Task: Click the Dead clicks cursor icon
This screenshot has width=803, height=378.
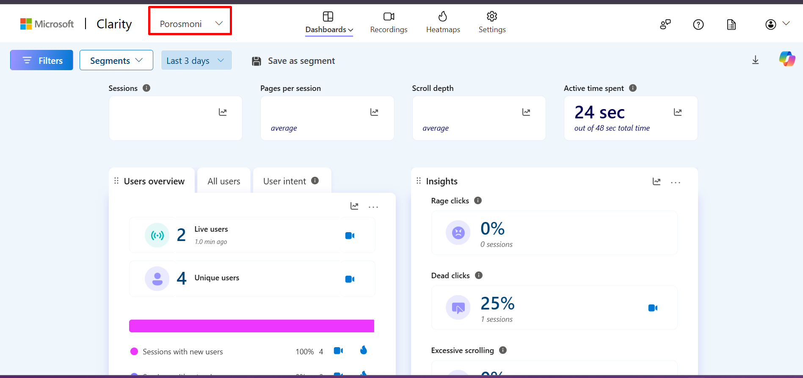Action: [x=458, y=307]
